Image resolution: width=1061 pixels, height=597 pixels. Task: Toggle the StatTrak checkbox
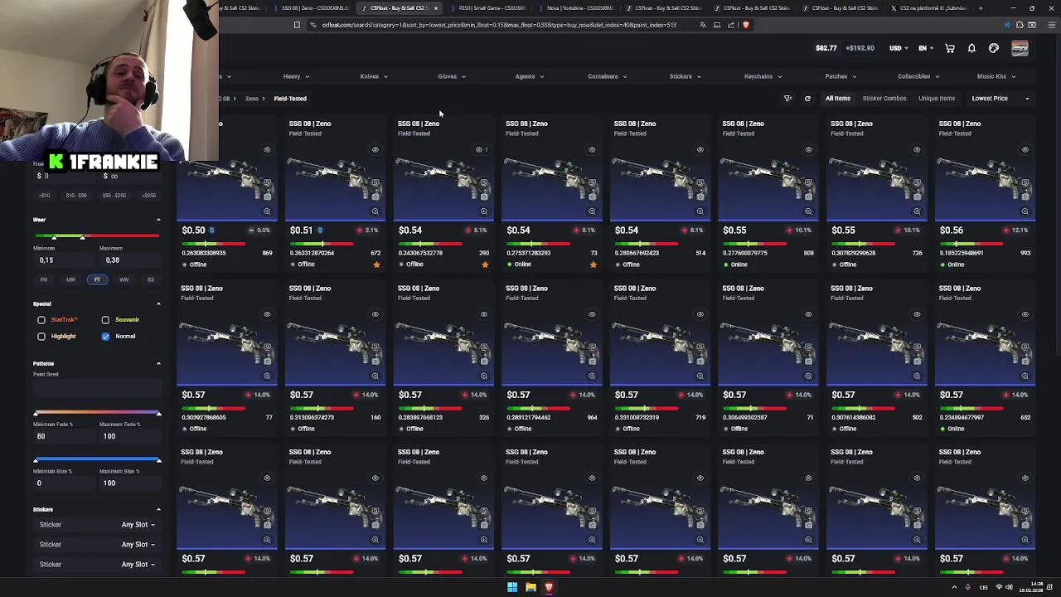[x=41, y=320]
